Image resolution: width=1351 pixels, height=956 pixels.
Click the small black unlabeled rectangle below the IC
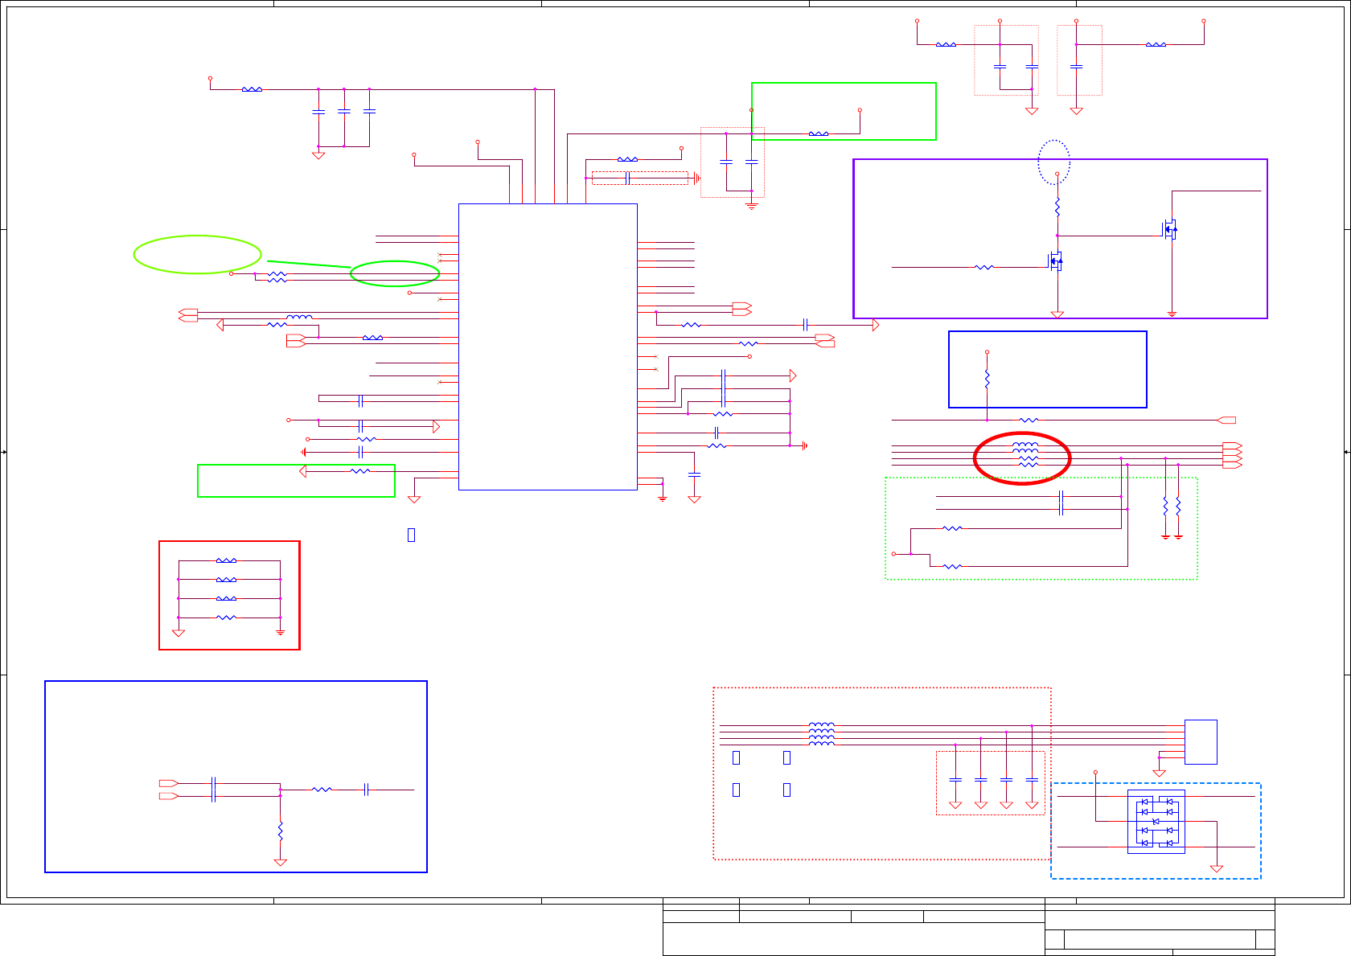[x=411, y=535]
